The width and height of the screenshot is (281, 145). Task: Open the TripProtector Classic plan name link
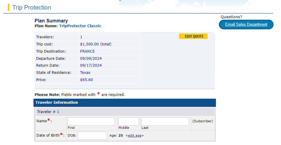pos(80,26)
